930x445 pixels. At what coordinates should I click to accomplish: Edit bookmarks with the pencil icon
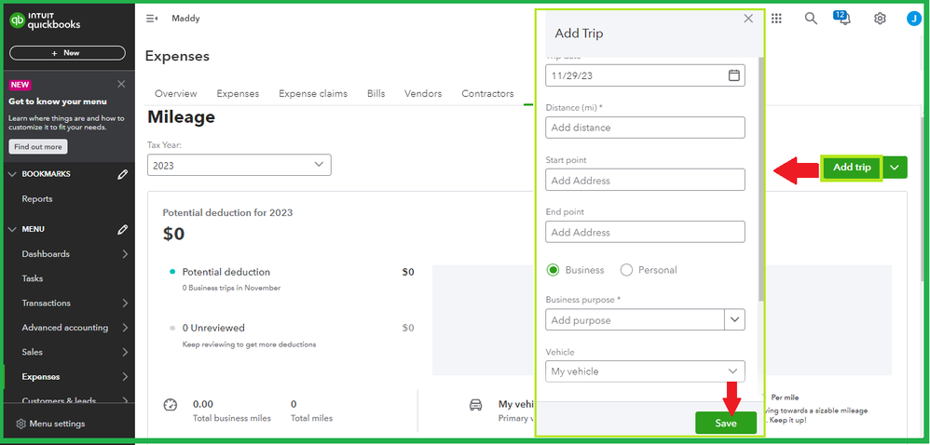coord(122,174)
